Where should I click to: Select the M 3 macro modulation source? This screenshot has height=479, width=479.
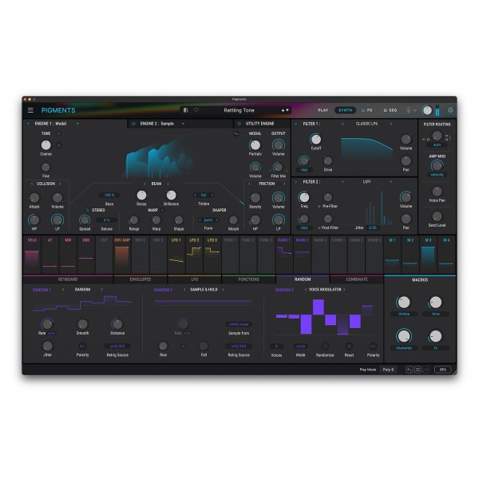(x=428, y=255)
